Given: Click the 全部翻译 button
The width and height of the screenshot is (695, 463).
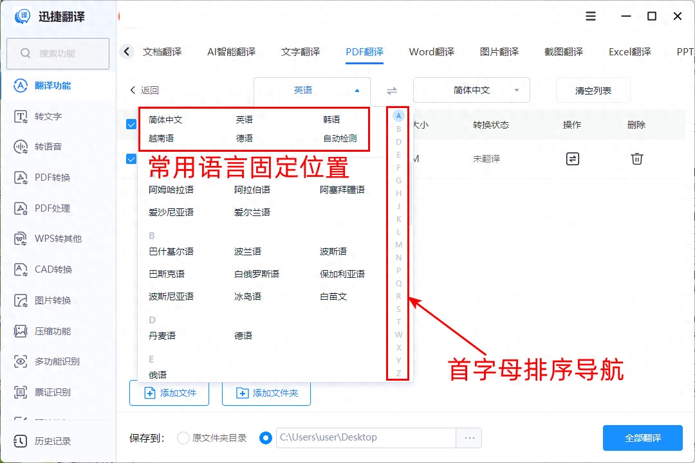Looking at the screenshot, I should (643, 438).
